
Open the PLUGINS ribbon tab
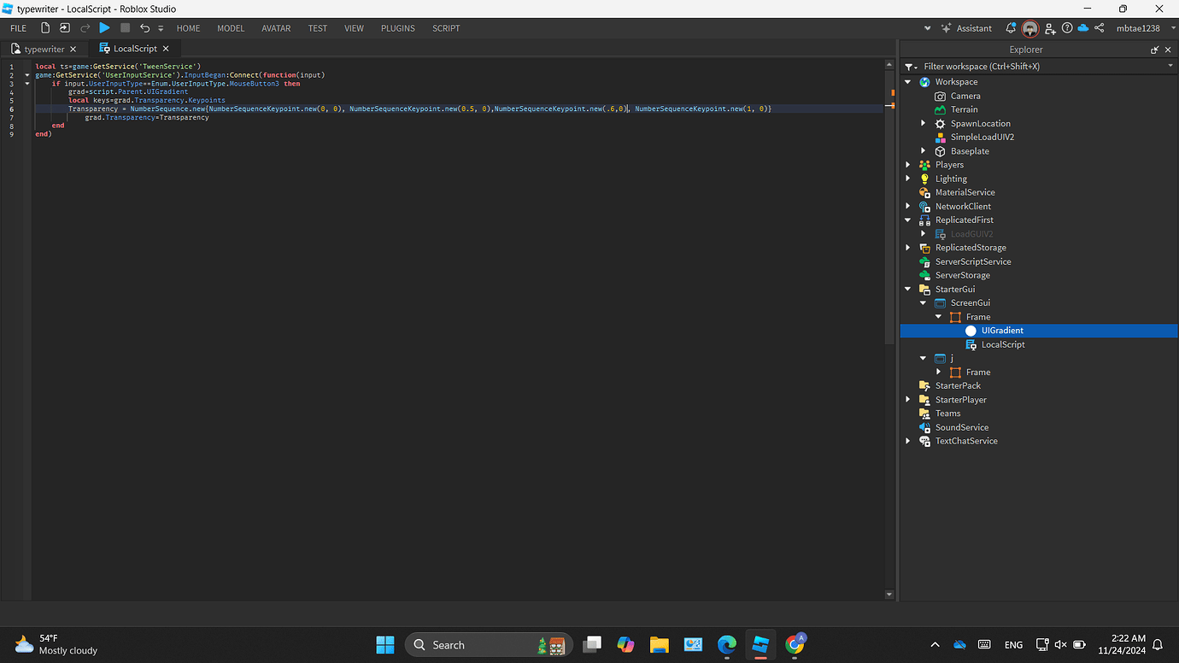[397, 28]
